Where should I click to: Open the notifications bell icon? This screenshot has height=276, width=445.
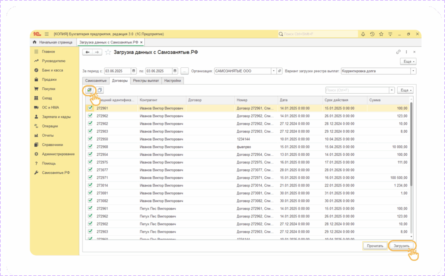click(x=363, y=34)
